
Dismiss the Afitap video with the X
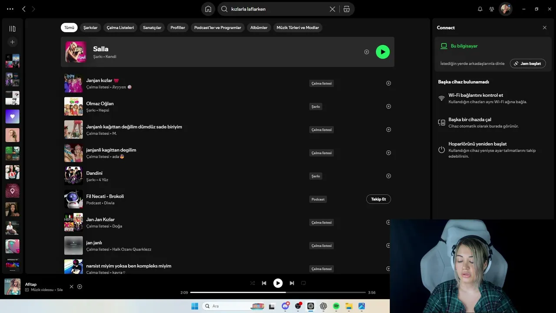click(72, 286)
